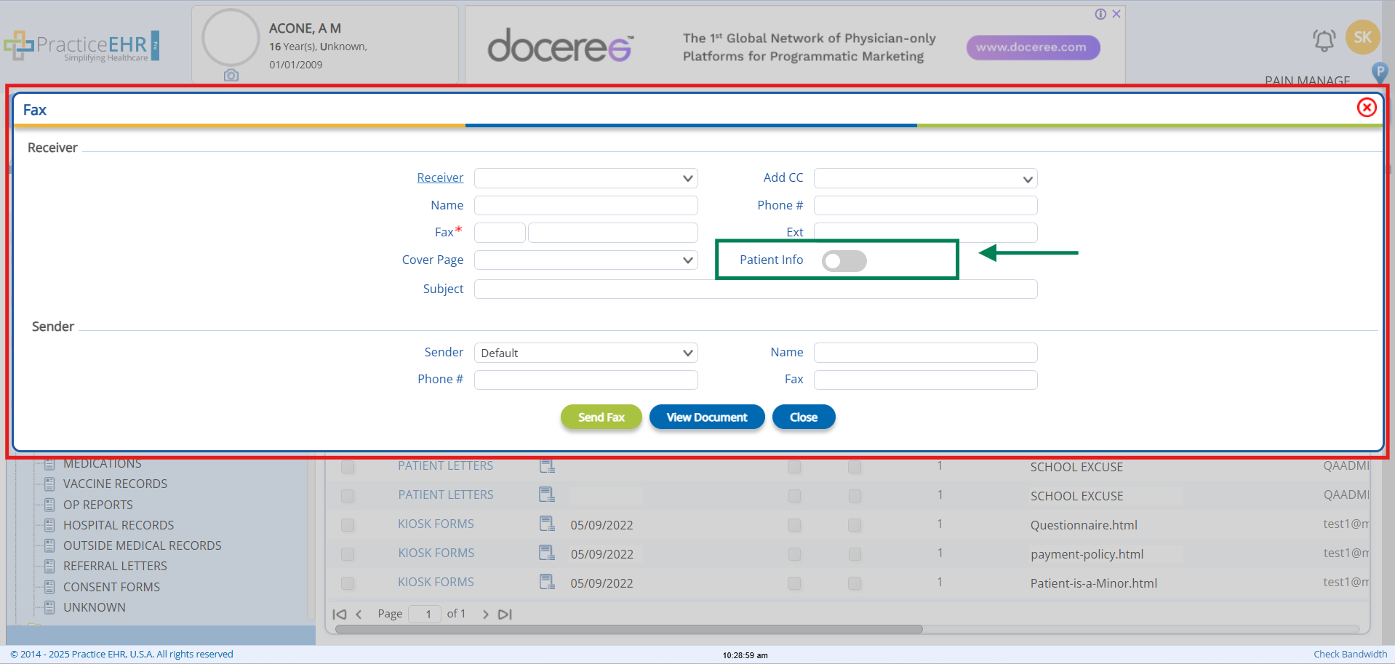
Task: Open document icon in payment-policy.html row
Action: [546, 553]
